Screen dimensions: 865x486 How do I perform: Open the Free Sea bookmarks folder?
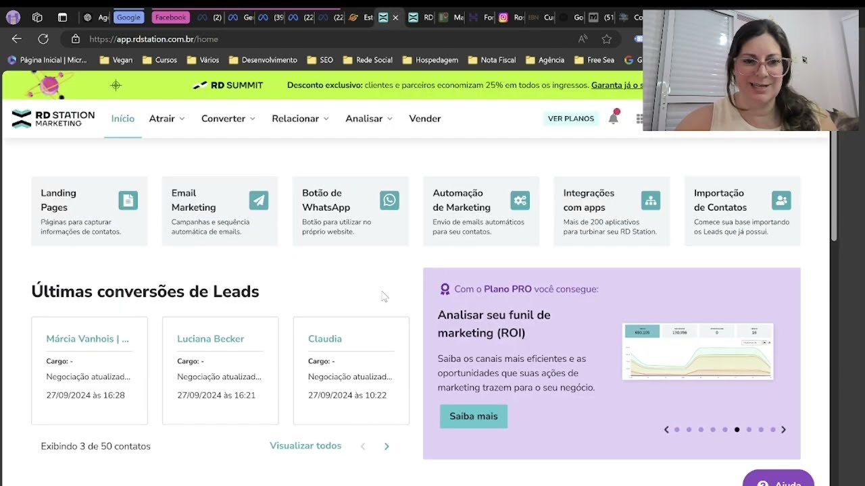594,60
